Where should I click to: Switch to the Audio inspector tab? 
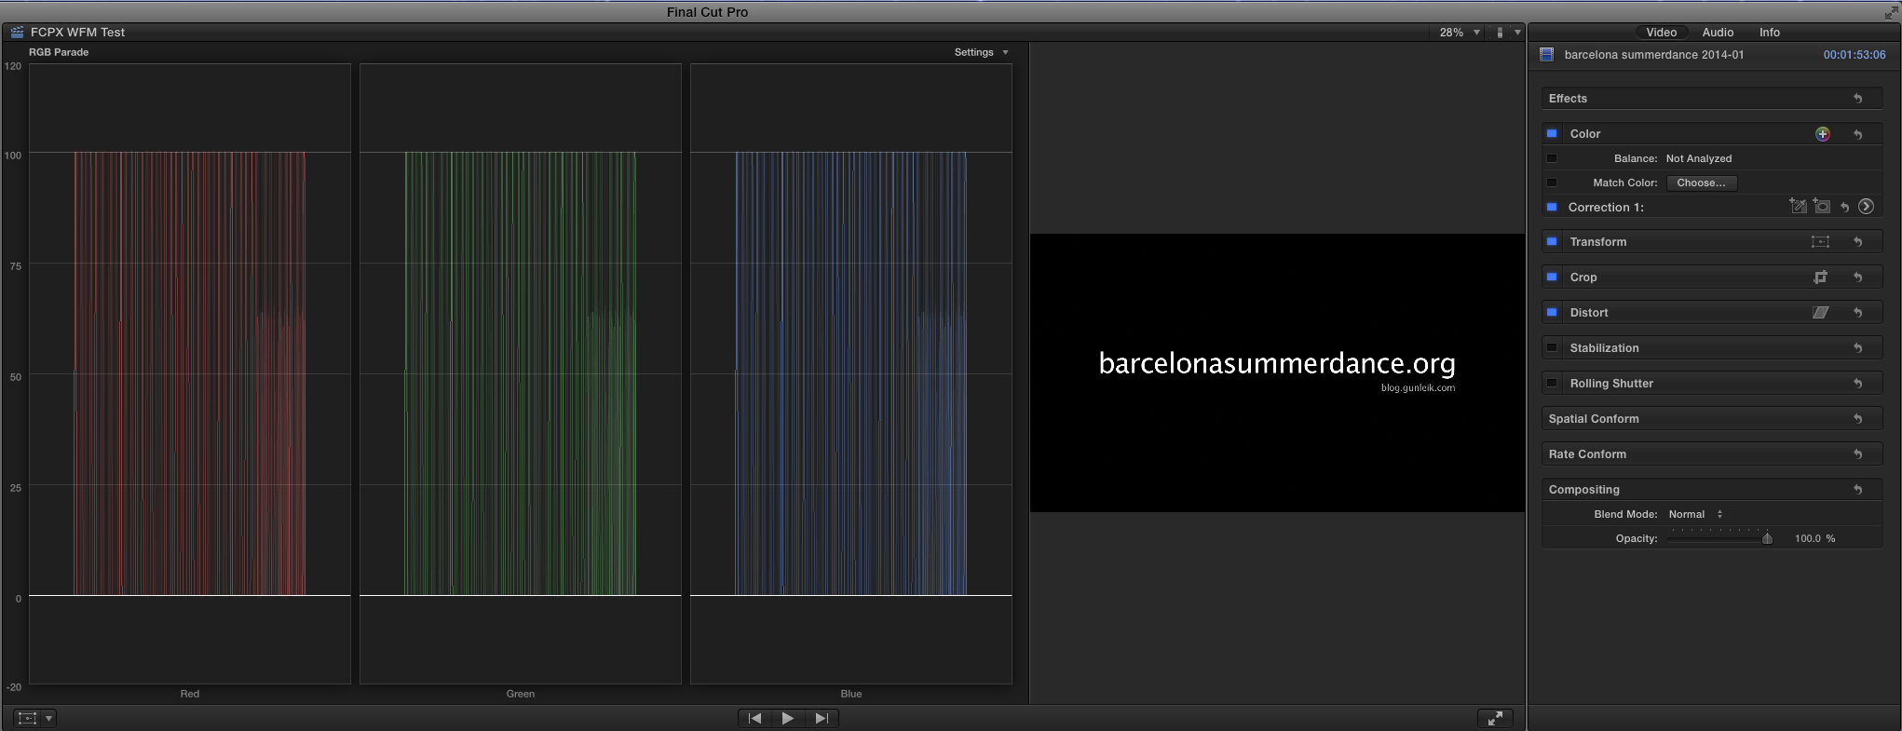(1718, 33)
